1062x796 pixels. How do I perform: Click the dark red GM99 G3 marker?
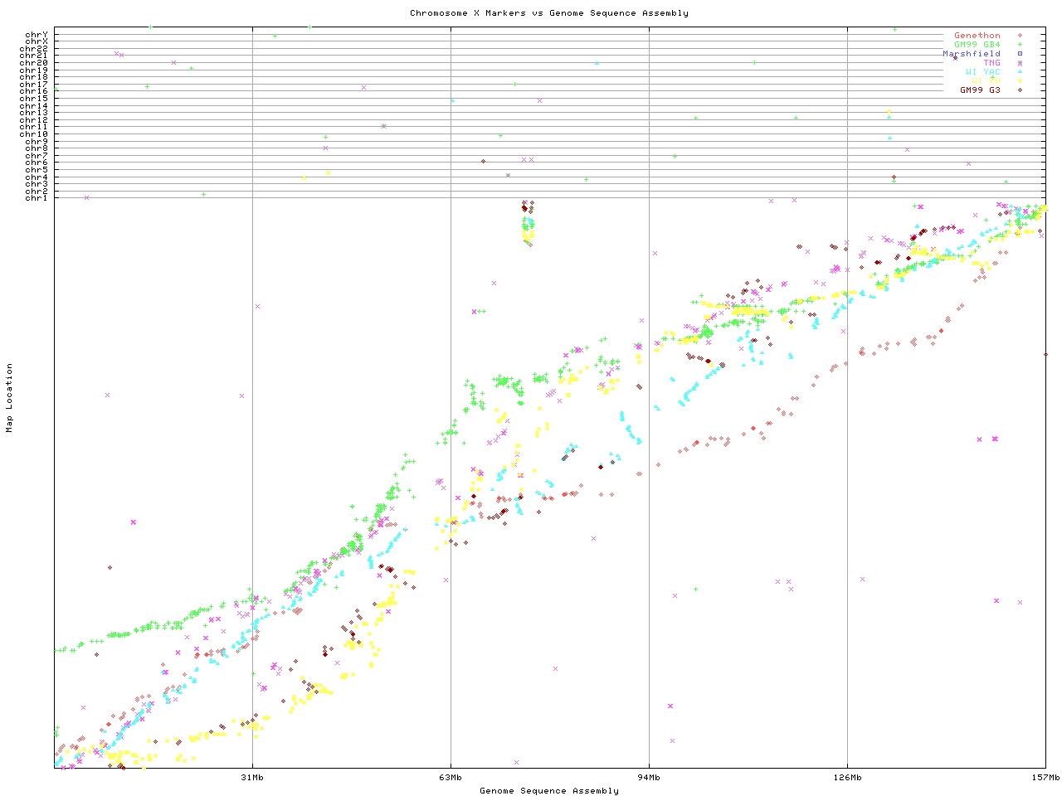[1020, 90]
